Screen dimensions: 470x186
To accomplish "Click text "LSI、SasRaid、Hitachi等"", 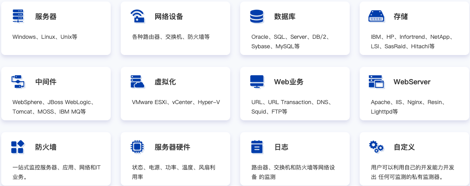I will (403, 47).
